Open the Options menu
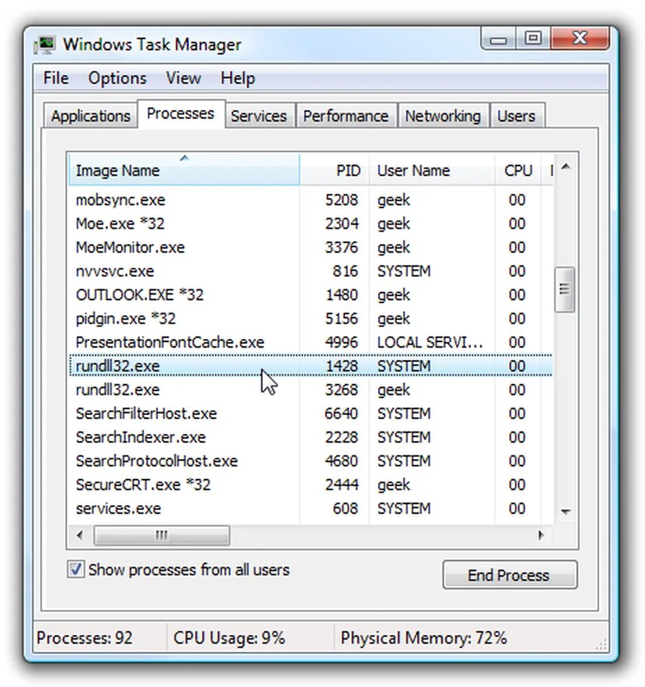The width and height of the screenshot is (645, 687). tap(117, 78)
